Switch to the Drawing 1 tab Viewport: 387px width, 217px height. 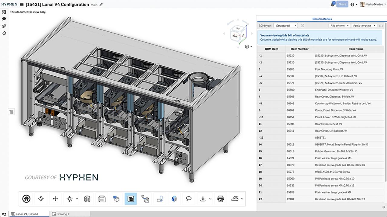pos(63,214)
